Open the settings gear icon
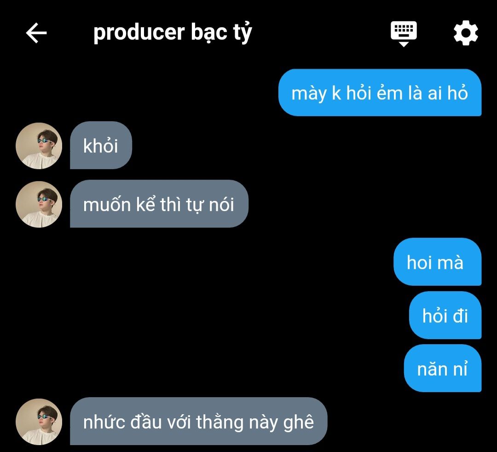Screen dimensions: 497x452 [x=466, y=33]
